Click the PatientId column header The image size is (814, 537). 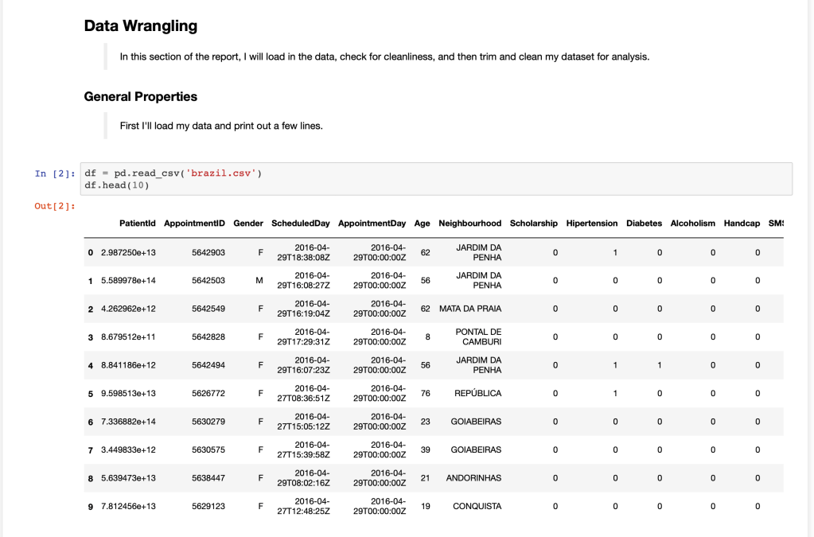(138, 224)
